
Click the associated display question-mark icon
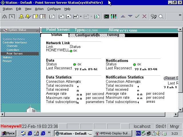pyautogui.click(x=52, y=17)
